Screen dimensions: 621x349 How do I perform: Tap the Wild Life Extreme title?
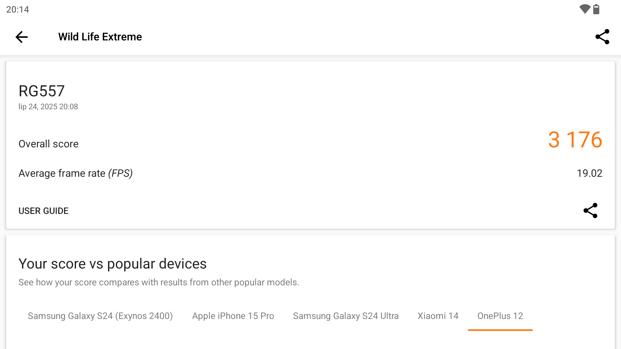[100, 37]
